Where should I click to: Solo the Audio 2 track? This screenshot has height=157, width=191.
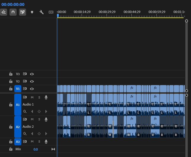39,119
